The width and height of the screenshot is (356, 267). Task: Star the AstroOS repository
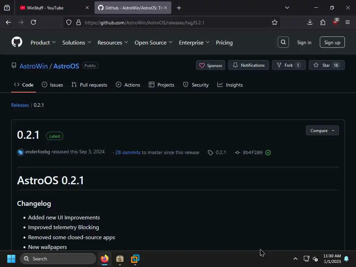(x=326, y=65)
